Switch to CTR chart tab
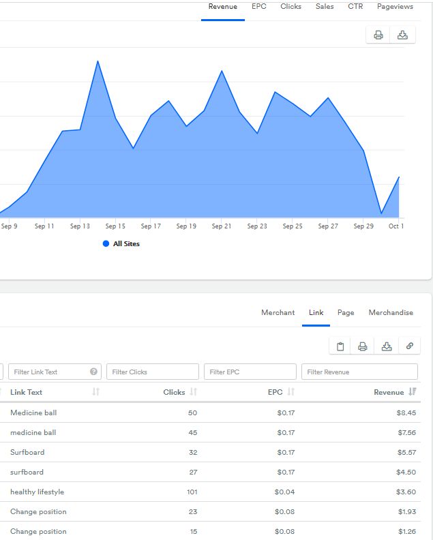Viewport: 433px width, 540px height. 355,7
